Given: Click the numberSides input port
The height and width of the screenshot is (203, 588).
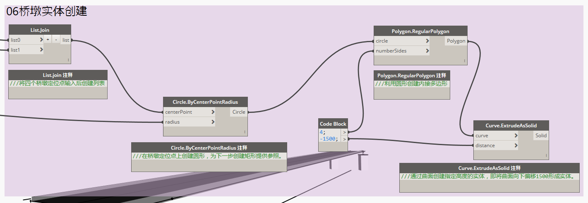Looking at the screenshot, I should (x=402, y=51).
